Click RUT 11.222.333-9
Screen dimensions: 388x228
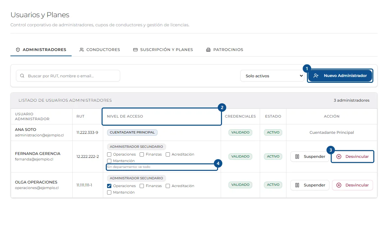coord(87,133)
